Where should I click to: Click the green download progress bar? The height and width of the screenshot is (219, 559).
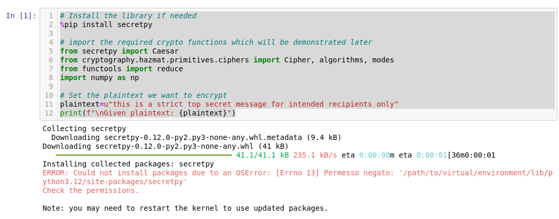coord(144,156)
